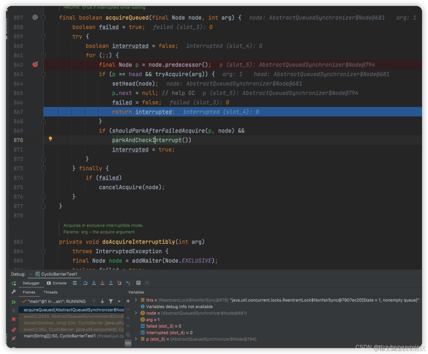Close the CyclicBarrierTest1 debug tab
428x354 pixels.
pos(31,274)
